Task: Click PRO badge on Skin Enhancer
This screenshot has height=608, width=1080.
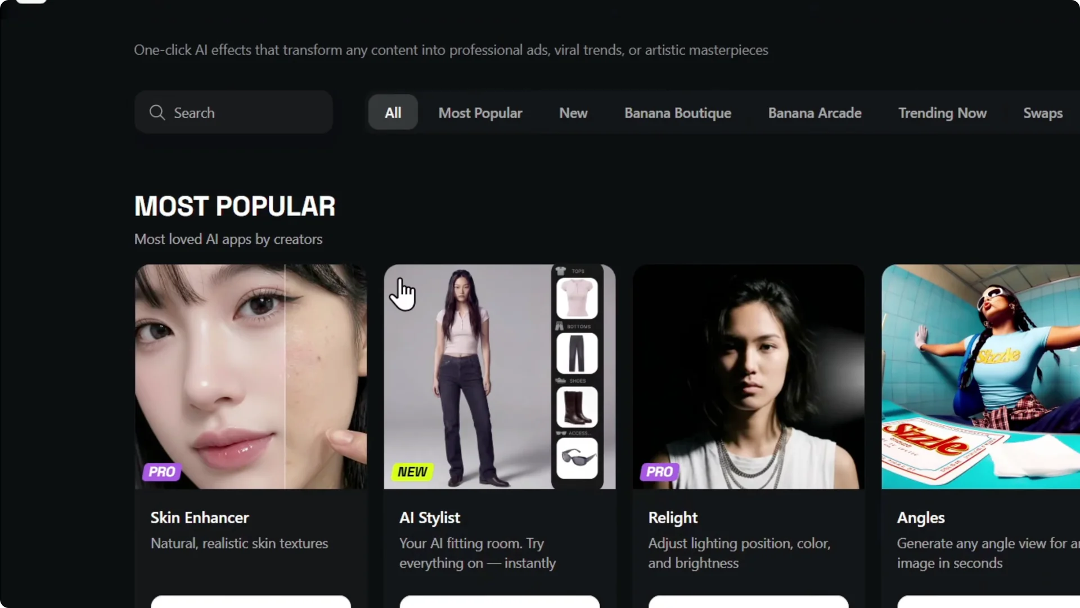Action: tap(161, 472)
